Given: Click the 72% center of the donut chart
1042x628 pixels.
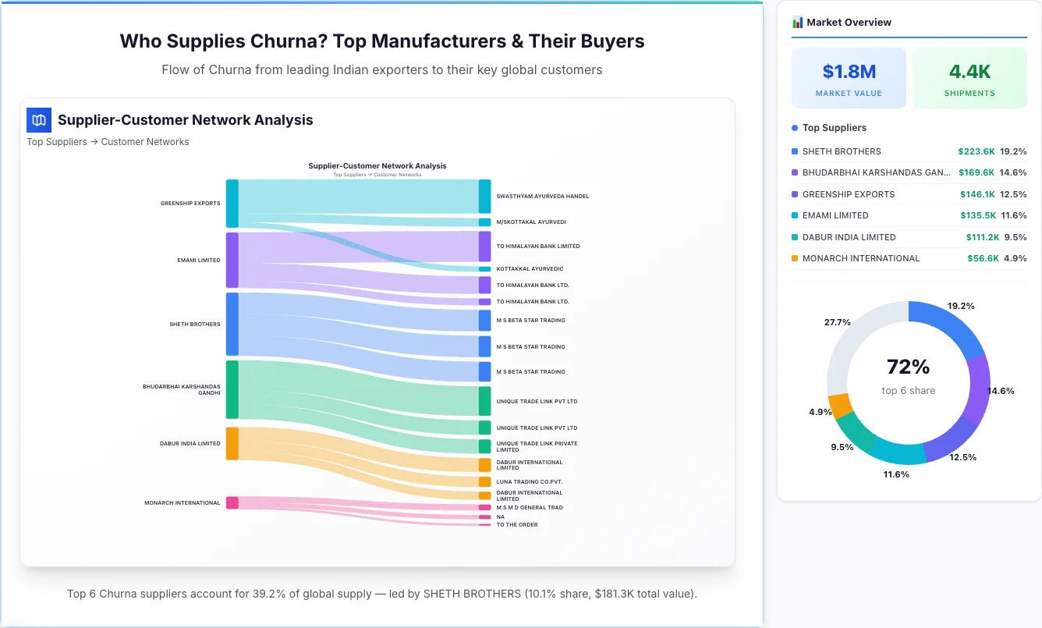Looking at the screenshot, I should coord(908,367).
